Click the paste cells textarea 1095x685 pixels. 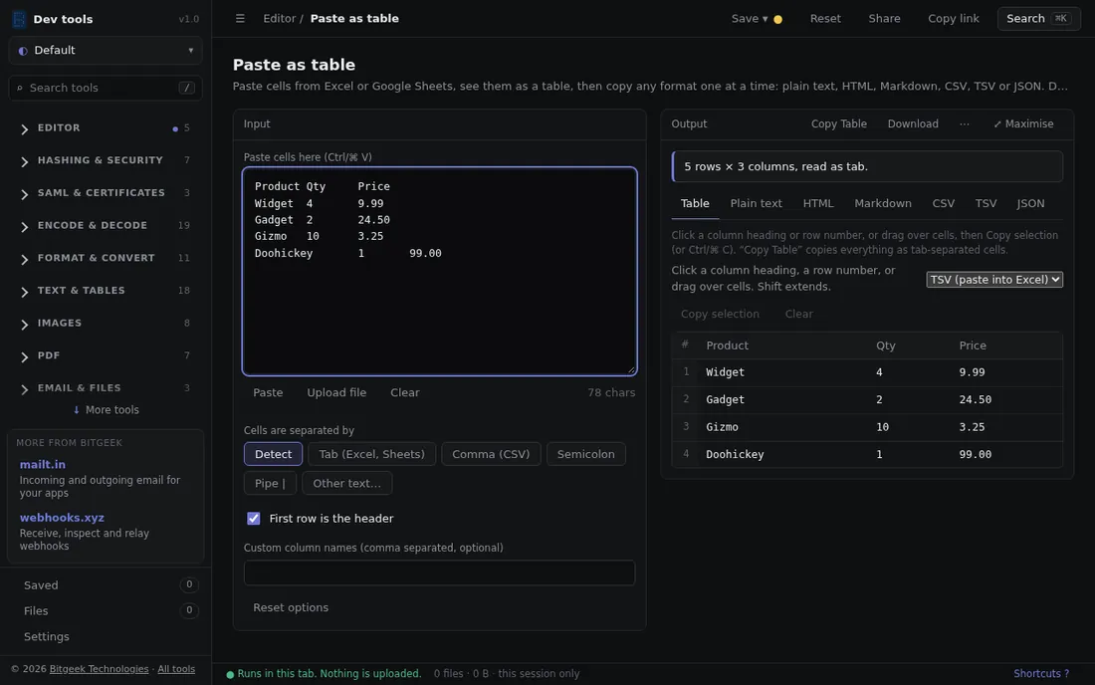439,272
